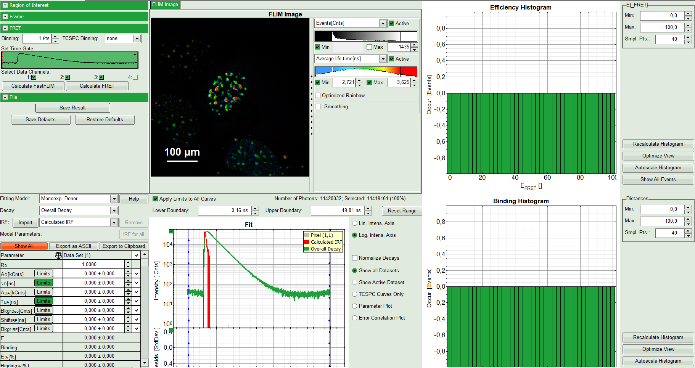Click the Upper Boundary input field
The image size is (695, 368).
[x=337, y=211]
